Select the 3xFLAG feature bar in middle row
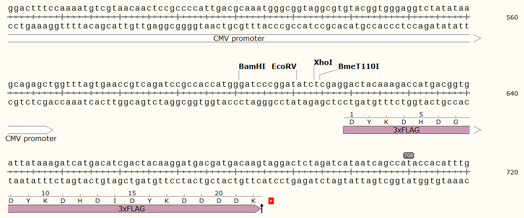Viewport: 524px width, 218px height. coord(406,130)
